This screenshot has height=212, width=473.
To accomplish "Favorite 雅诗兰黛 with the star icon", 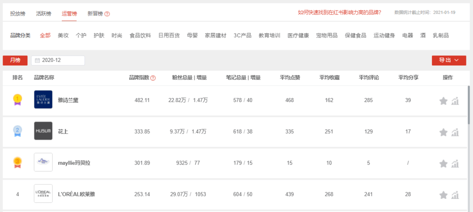I will [x=443, y=101].
